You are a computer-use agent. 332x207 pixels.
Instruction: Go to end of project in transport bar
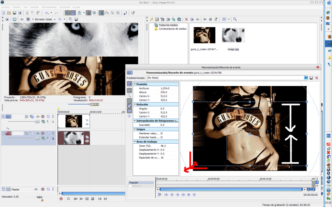pyautogui.click(x=105, y=199)
